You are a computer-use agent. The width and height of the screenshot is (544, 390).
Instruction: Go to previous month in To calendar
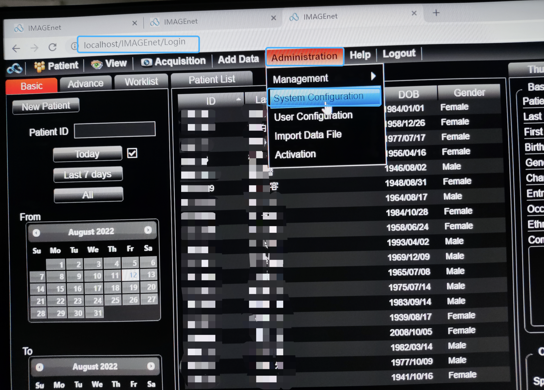pos(39,367)
